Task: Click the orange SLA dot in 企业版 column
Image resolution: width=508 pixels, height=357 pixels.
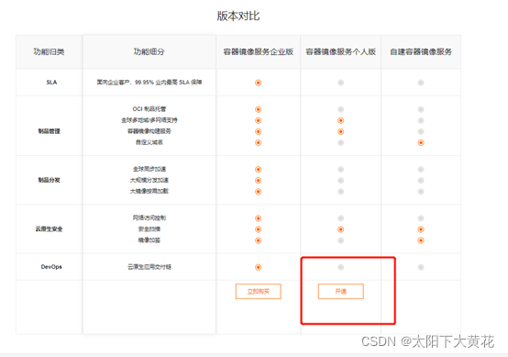Action: pos(259,83)
